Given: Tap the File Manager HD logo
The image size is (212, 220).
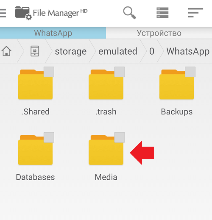Looking at the screenshot, I should (x=51, y=13).
